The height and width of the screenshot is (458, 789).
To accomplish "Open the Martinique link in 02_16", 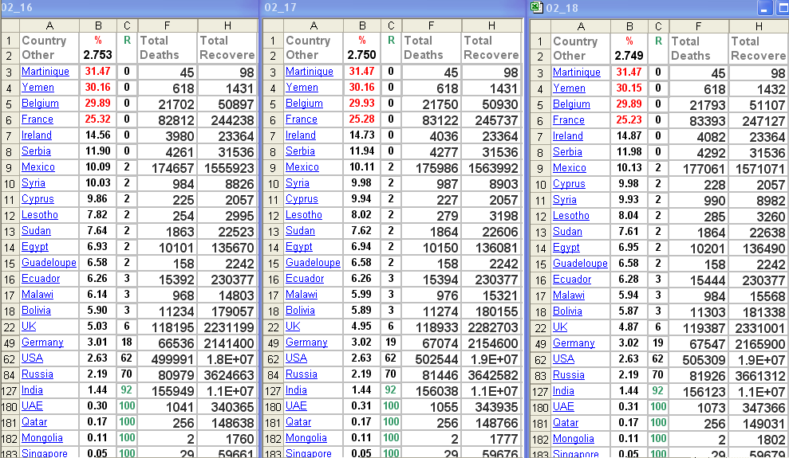I will [x=44, y=72].
